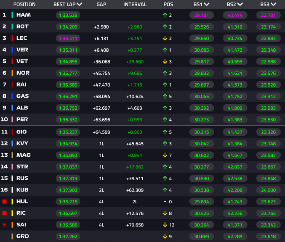
Task: Click LEC's purple best lap time 1:33.411
Action: point(68,39)
